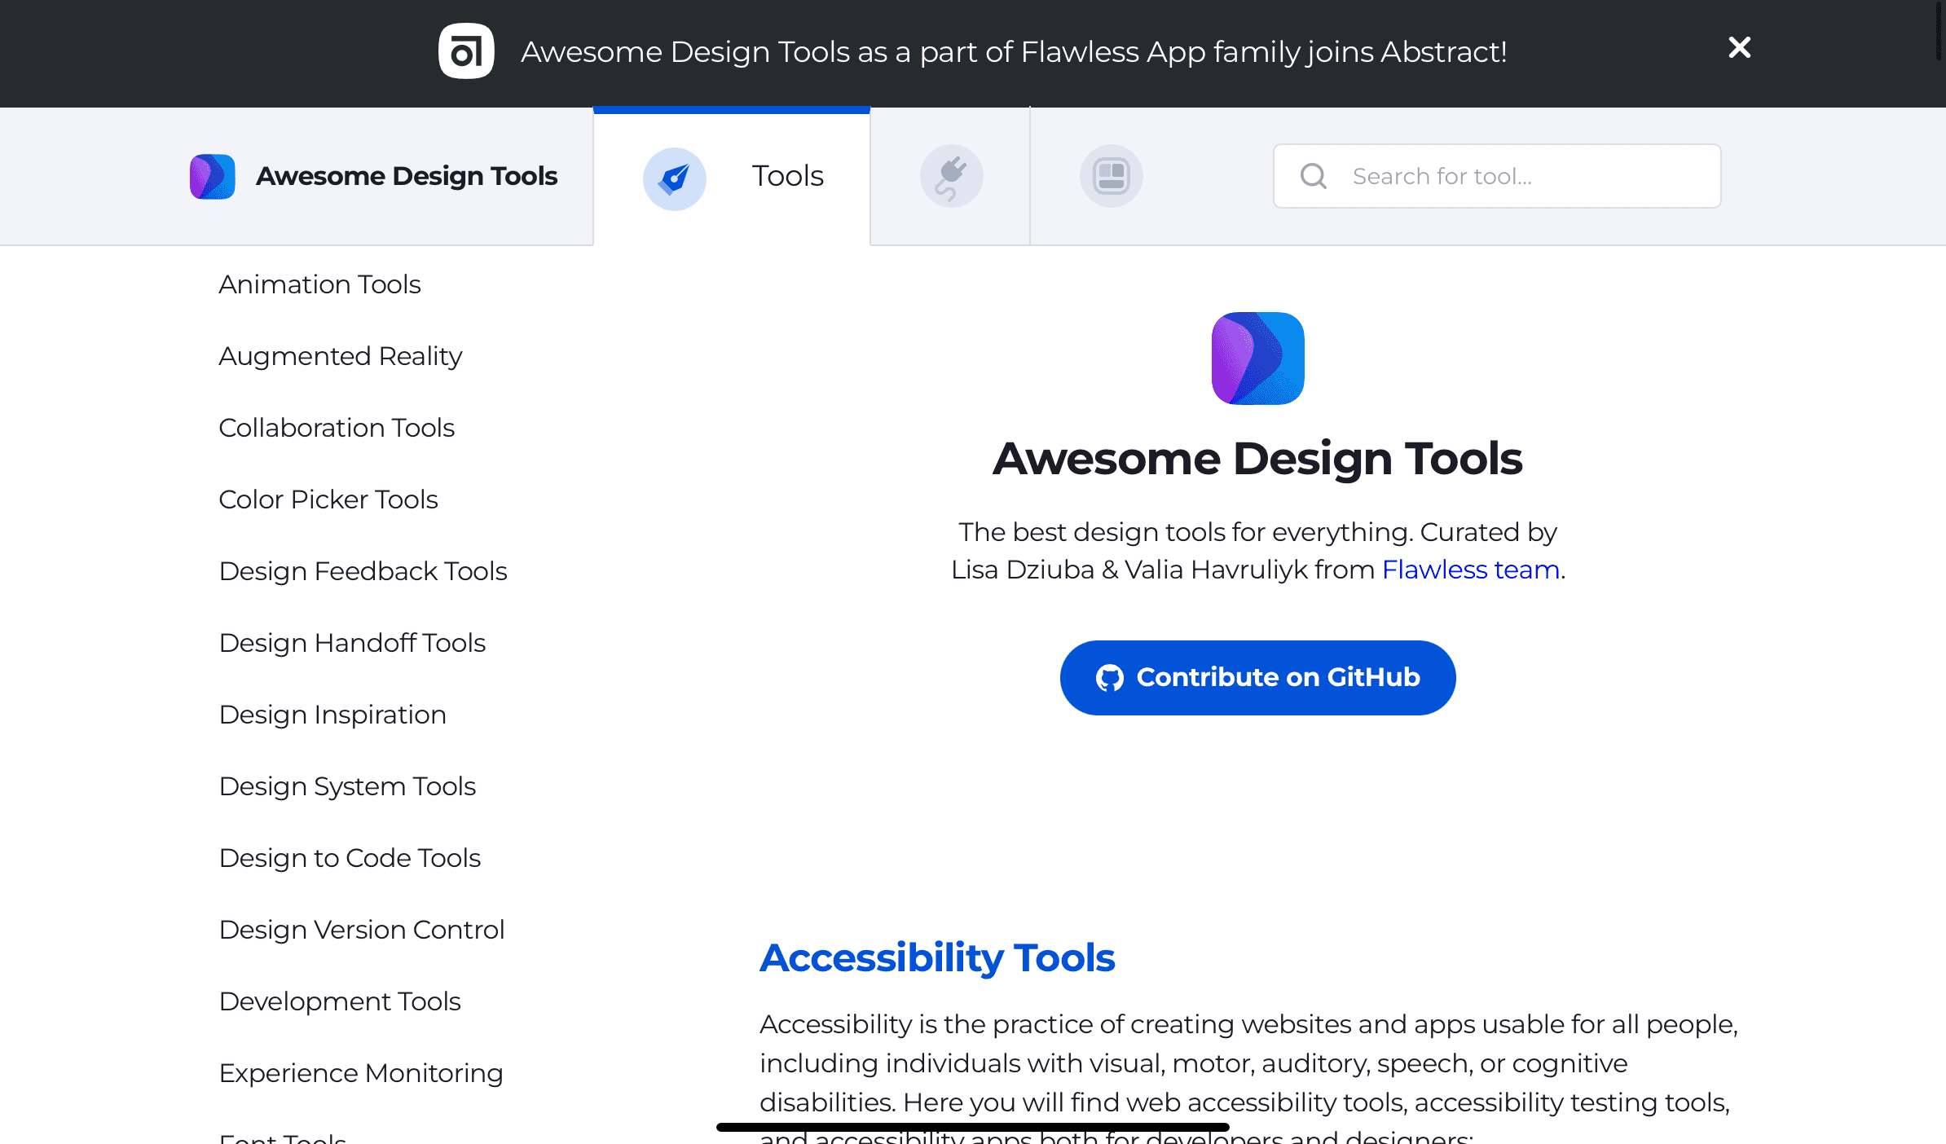Click the magnifier search icon
The height and width of the screenshot is (1144, 1946).
tap(1314, 176)
